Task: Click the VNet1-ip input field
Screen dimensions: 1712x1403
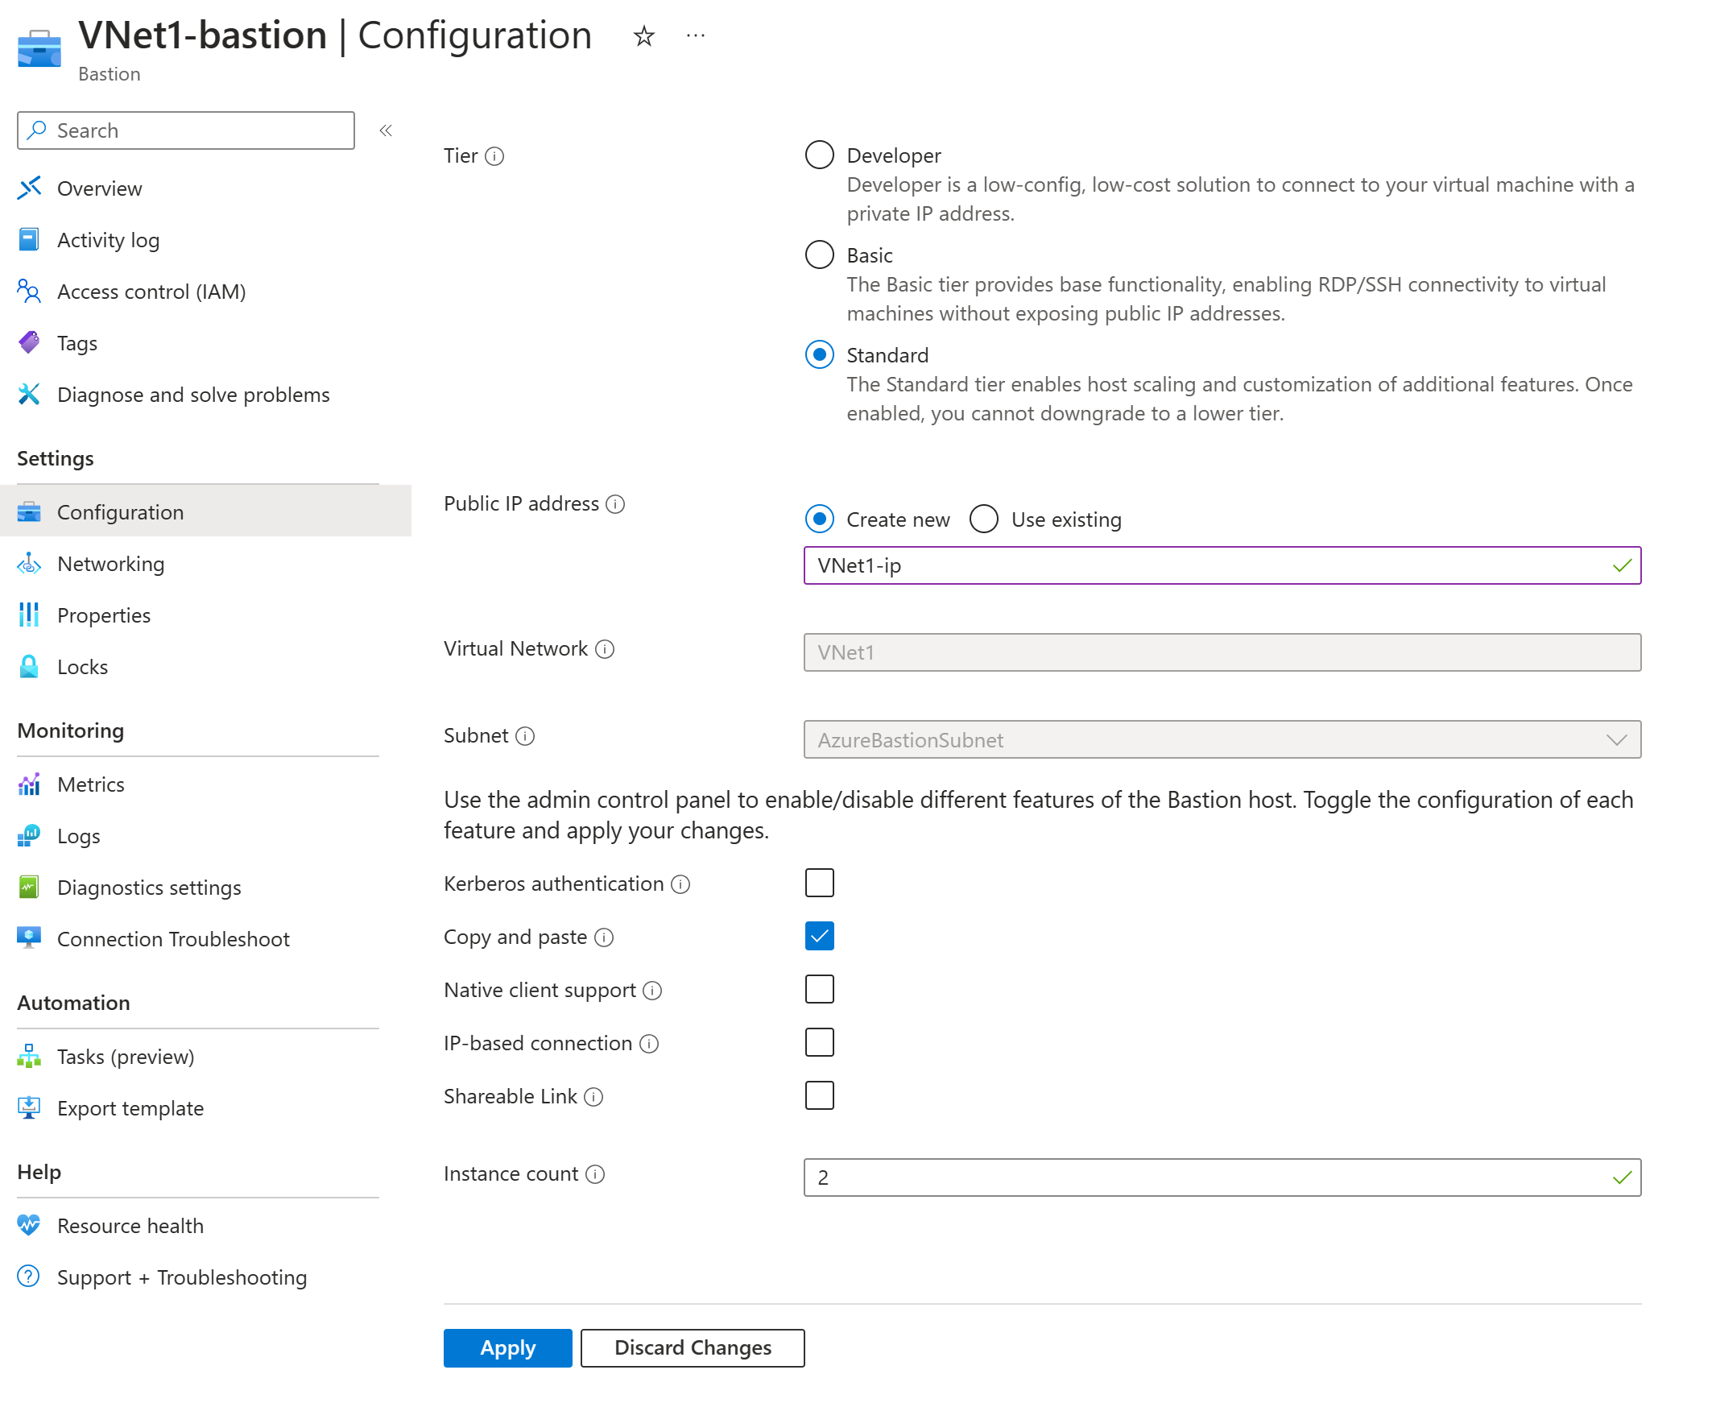Action: click(1222, 565)
